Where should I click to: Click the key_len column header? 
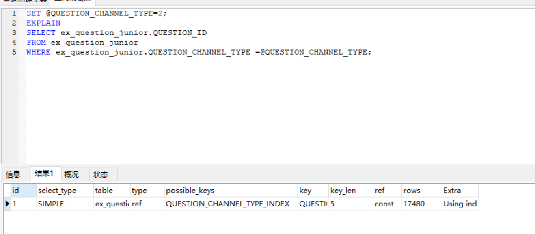click(351, 190)
